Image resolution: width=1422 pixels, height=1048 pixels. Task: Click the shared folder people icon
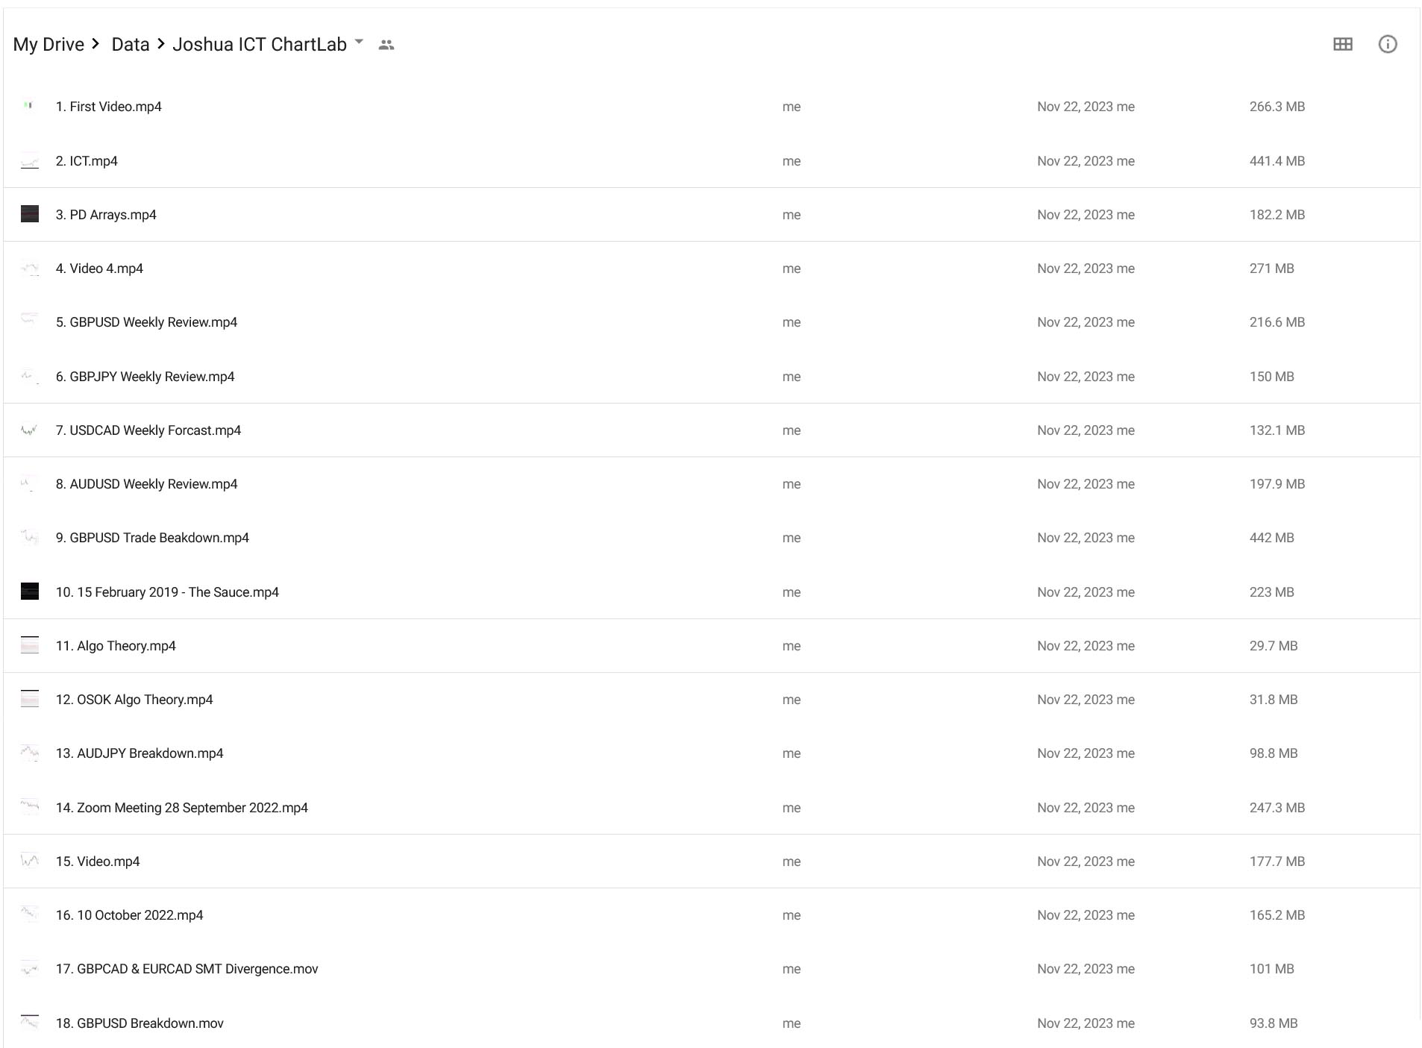386,45
